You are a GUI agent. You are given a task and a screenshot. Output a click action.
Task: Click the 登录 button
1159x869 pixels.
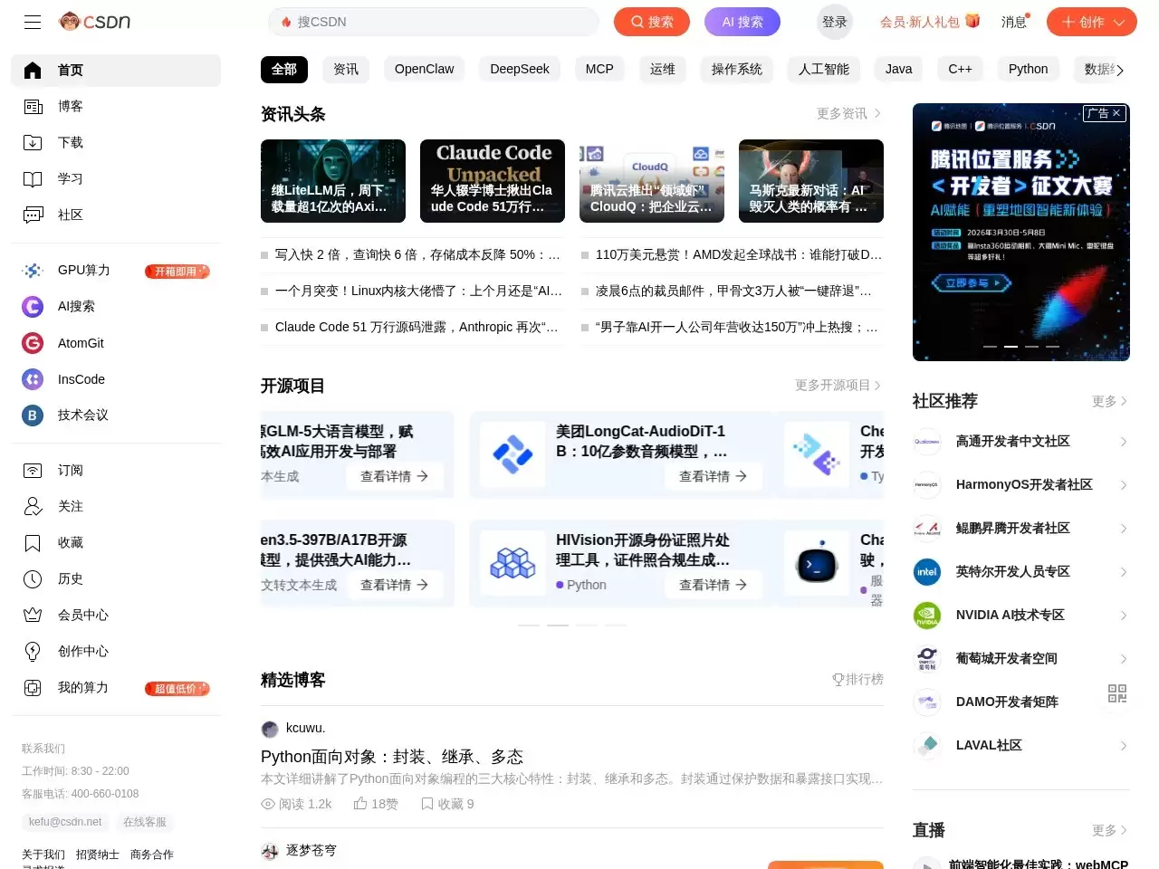[x=835, y=22]
